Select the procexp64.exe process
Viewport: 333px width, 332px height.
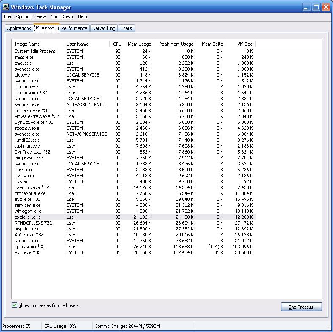click(x=134, y=193)
